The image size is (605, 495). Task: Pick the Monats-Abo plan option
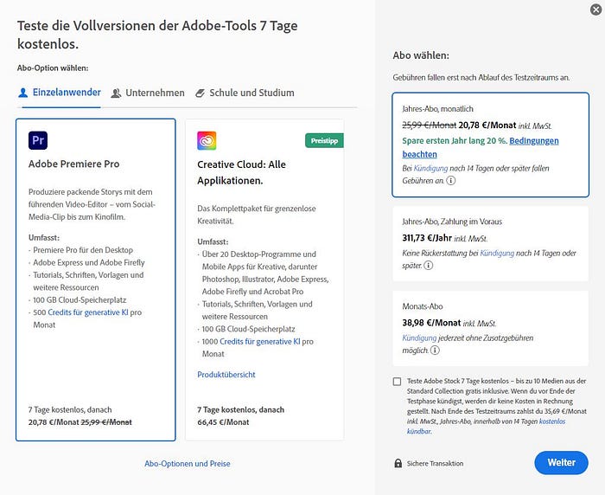click(x=490, y=325)
